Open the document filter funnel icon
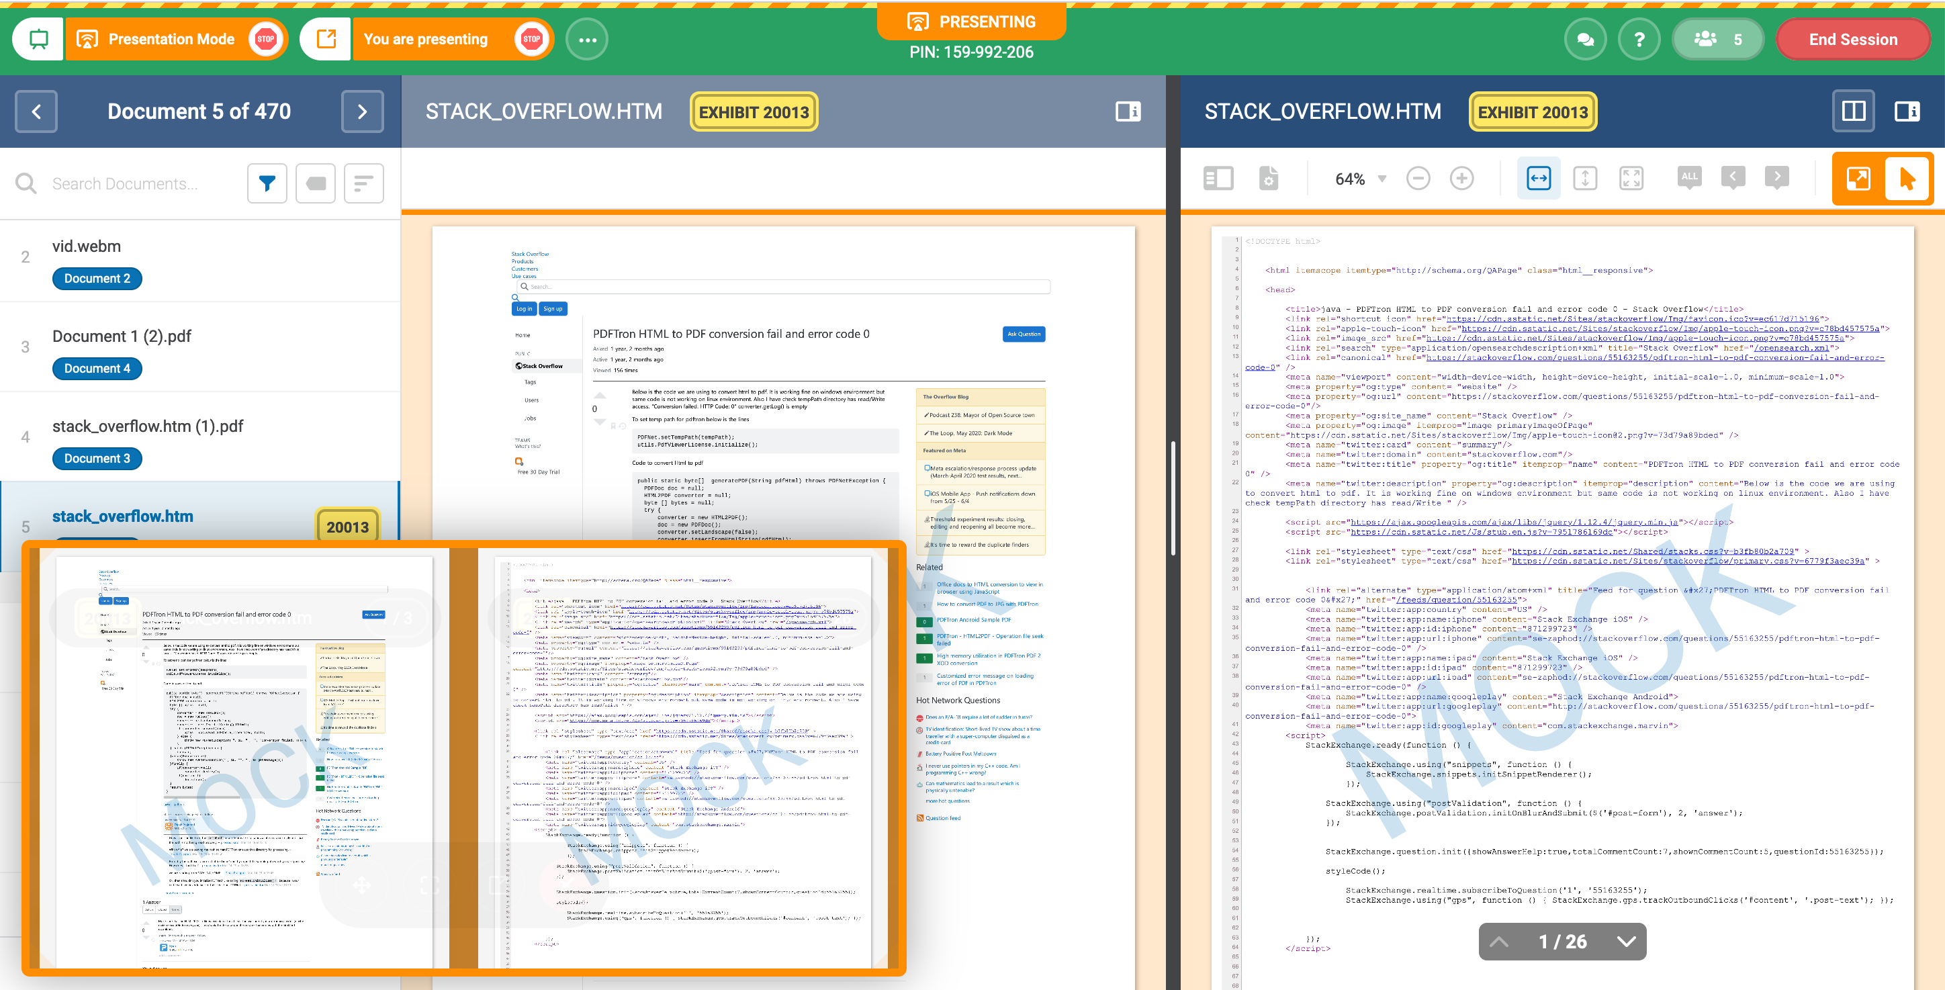This screenshot has width=1945, height=990. pyautogui.click(x=267, y=183)
